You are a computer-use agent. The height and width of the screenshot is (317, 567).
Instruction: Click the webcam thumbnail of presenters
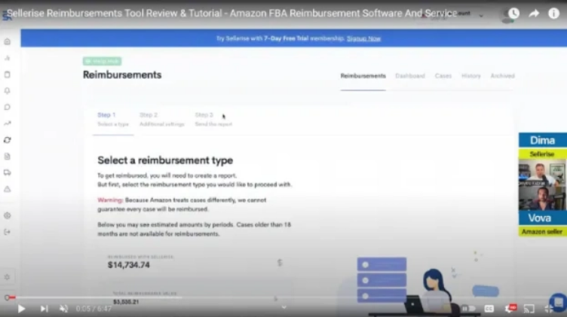point(542,185)
